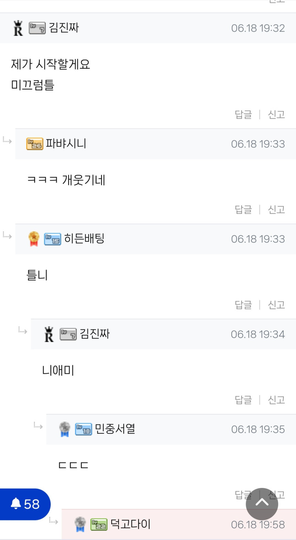Click the level 18 badge next to 민중서열
The image size is (296, 540).
(84, 430)
